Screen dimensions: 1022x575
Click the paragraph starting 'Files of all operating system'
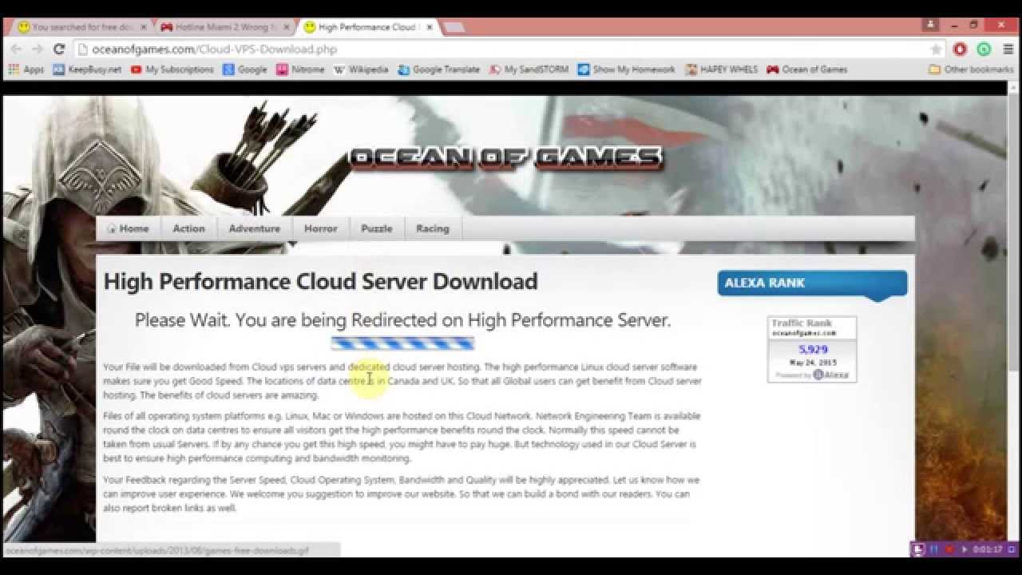pos(402,438)
